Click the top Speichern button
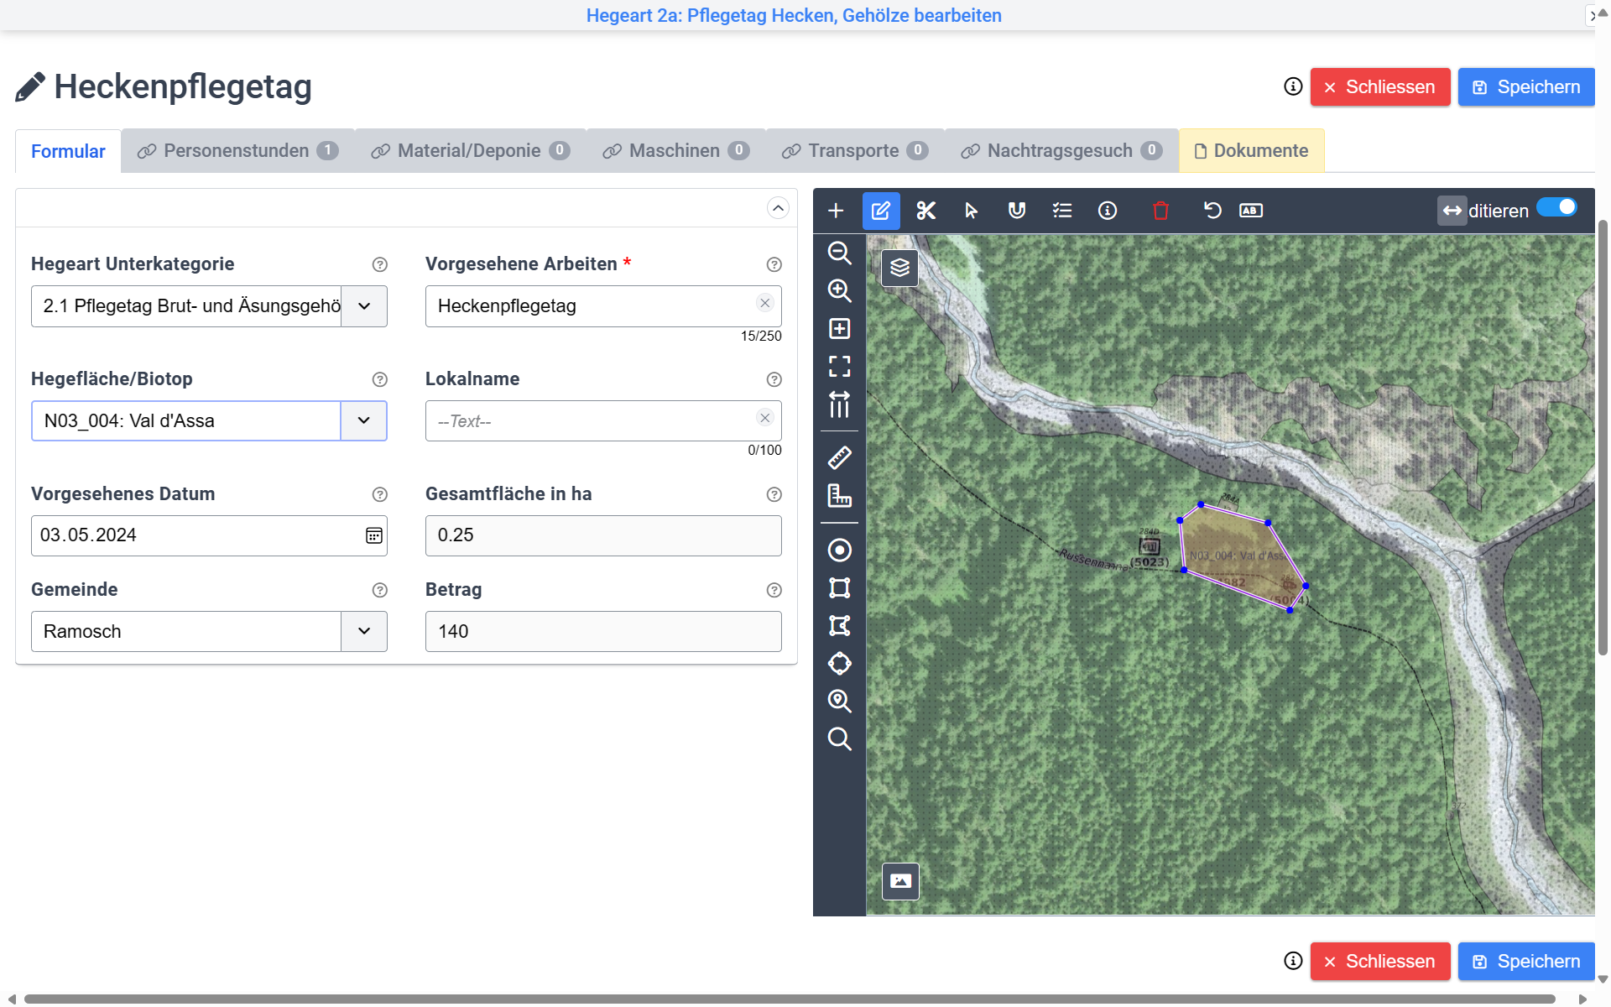Viewport: 1611px width, 1007px height. coord(1525,87)
